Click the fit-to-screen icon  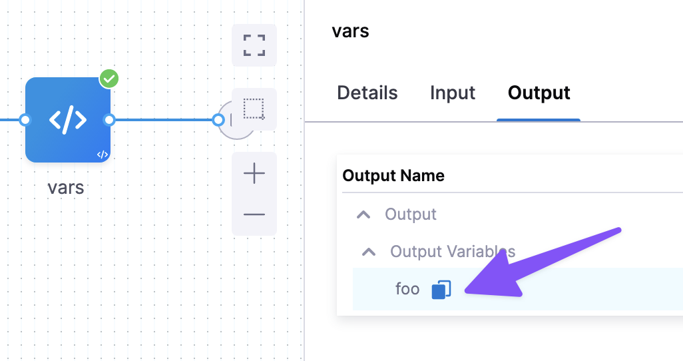(x=254, y=45)
